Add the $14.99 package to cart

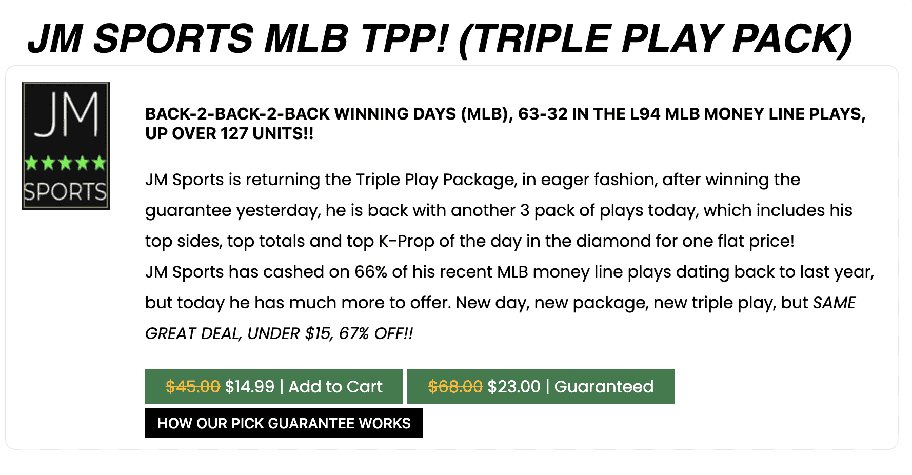click(x=274, y=387)
